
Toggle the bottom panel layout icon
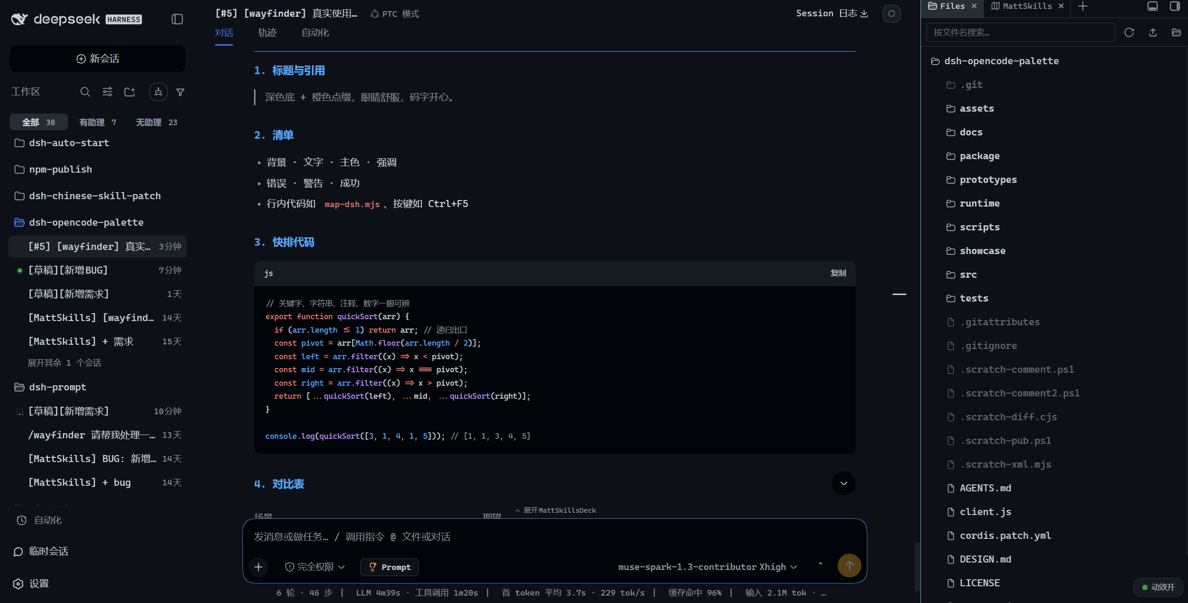click(x=1153, y=6)
